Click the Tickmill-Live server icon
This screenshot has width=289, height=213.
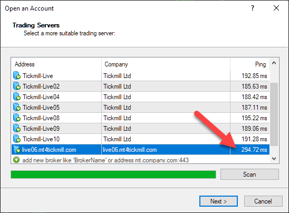[17, 76]
